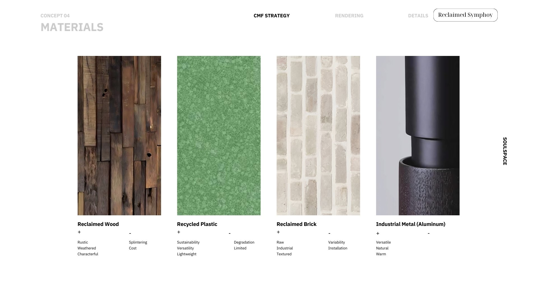Click the Reclaimed Wood title
Viewport: 538px width, 302px height.
pyautogui.click(x=98, y=224)
